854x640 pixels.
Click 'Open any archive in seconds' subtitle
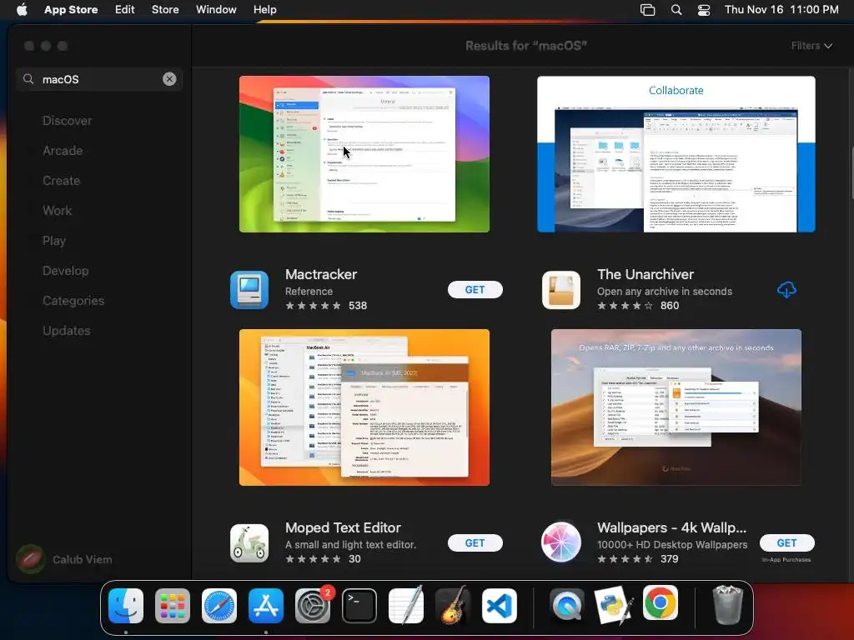[665, 291]
